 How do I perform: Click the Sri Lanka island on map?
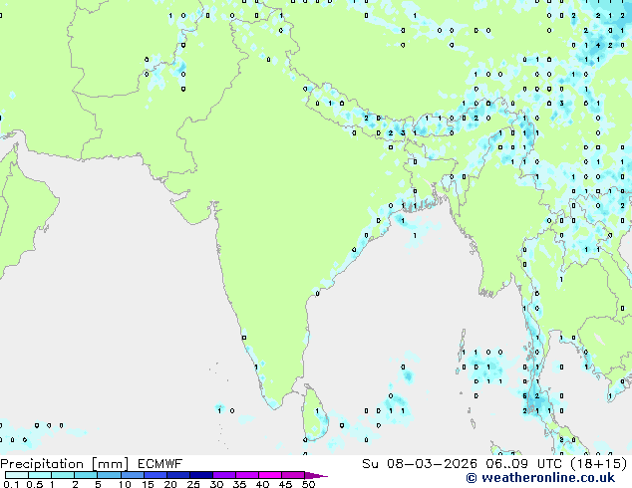315,412
